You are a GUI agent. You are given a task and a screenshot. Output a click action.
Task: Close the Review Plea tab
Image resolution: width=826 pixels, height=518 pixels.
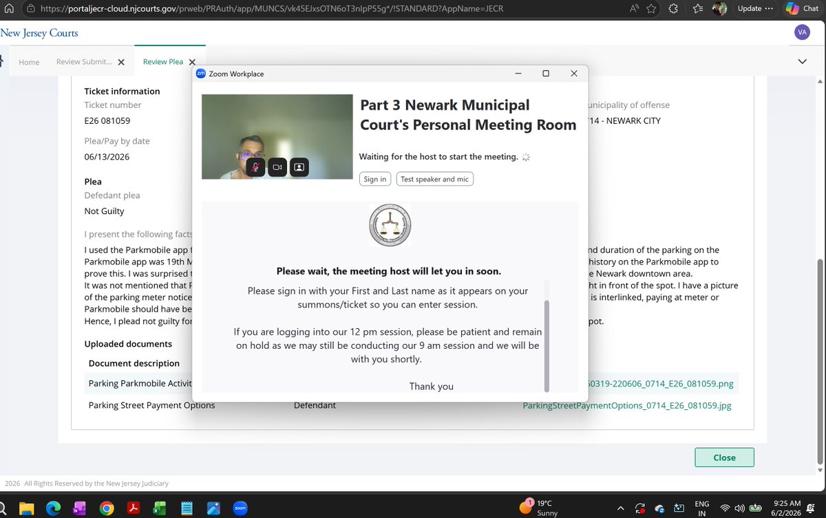tap(193, 62)
